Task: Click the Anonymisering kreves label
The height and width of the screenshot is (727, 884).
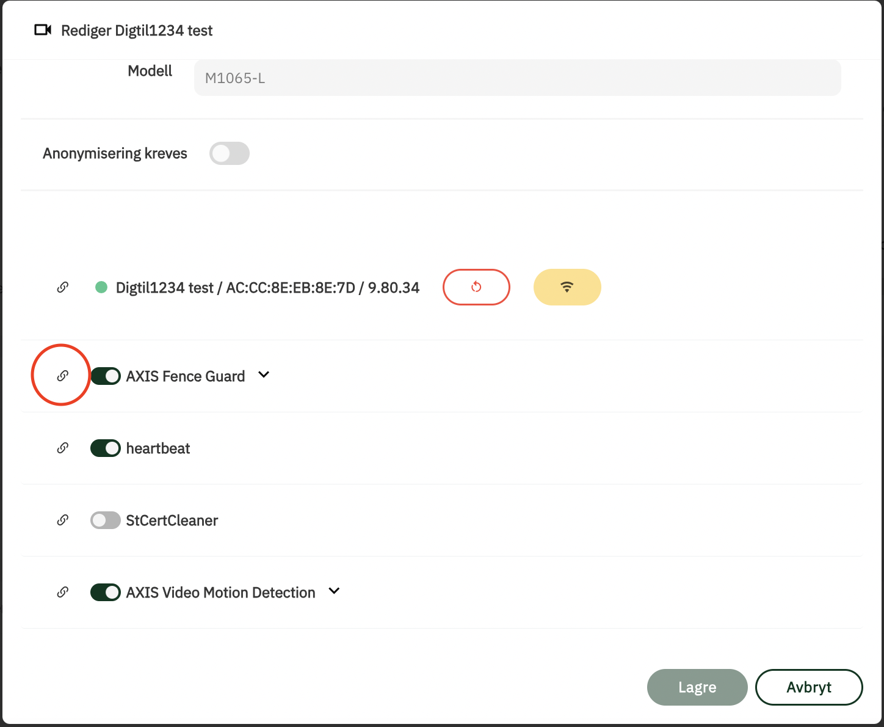Action: pos(115,153)
